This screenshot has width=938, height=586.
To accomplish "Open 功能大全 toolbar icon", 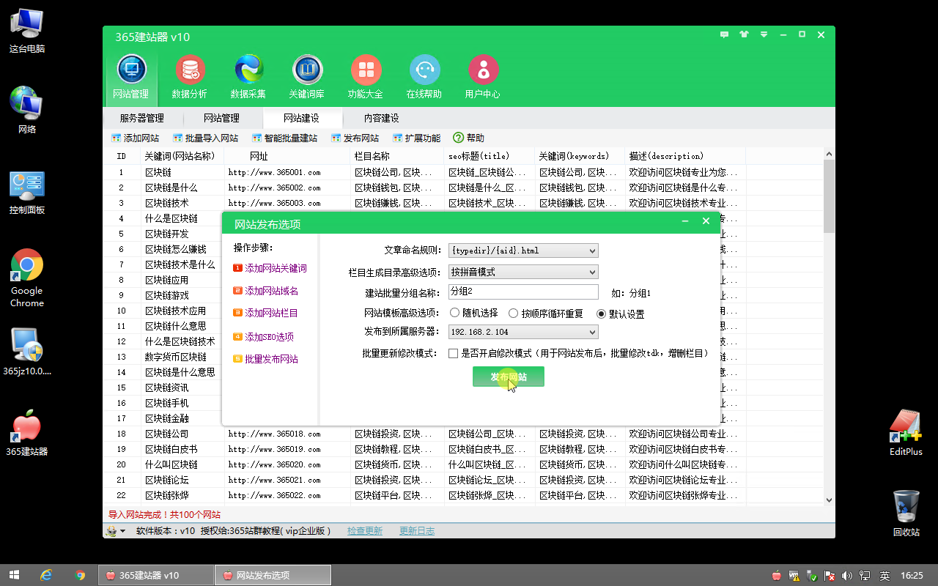I will (x=366, y=77).
